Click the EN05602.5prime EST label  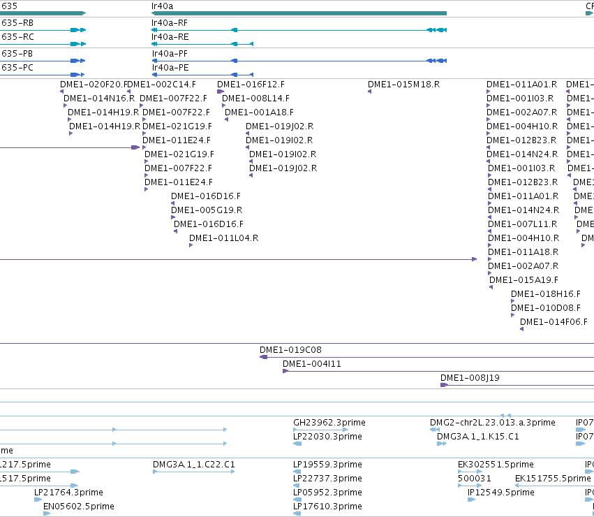[x=78, y=507]
